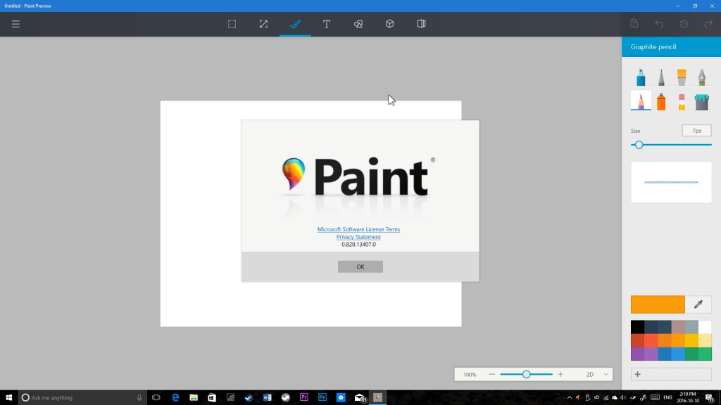This screenshot has width=721, height=405.
Task: Click the zoom in plus button
Action: pyautogui.click(x=560, y=374)
